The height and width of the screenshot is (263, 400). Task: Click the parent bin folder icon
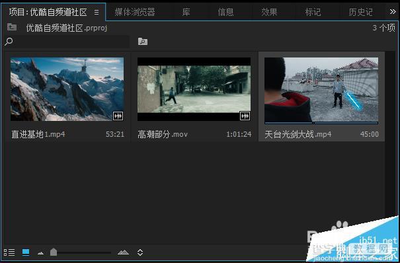tap(12, 26)
